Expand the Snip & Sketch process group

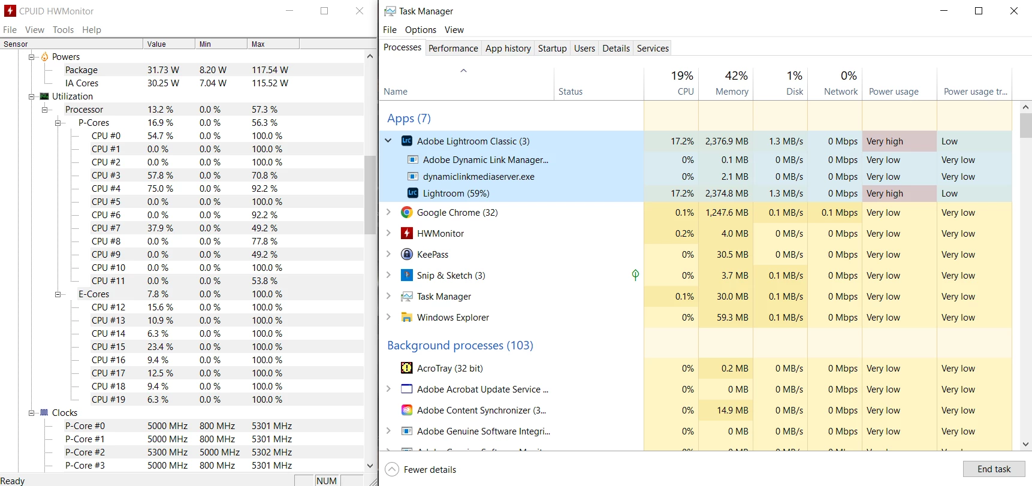(388, 275)
